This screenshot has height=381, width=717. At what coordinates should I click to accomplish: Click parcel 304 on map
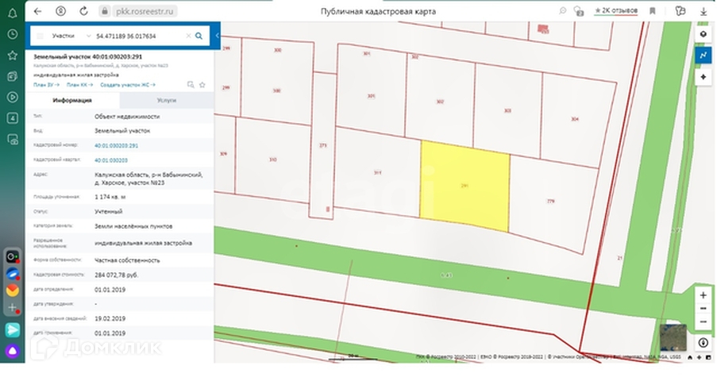575,119
